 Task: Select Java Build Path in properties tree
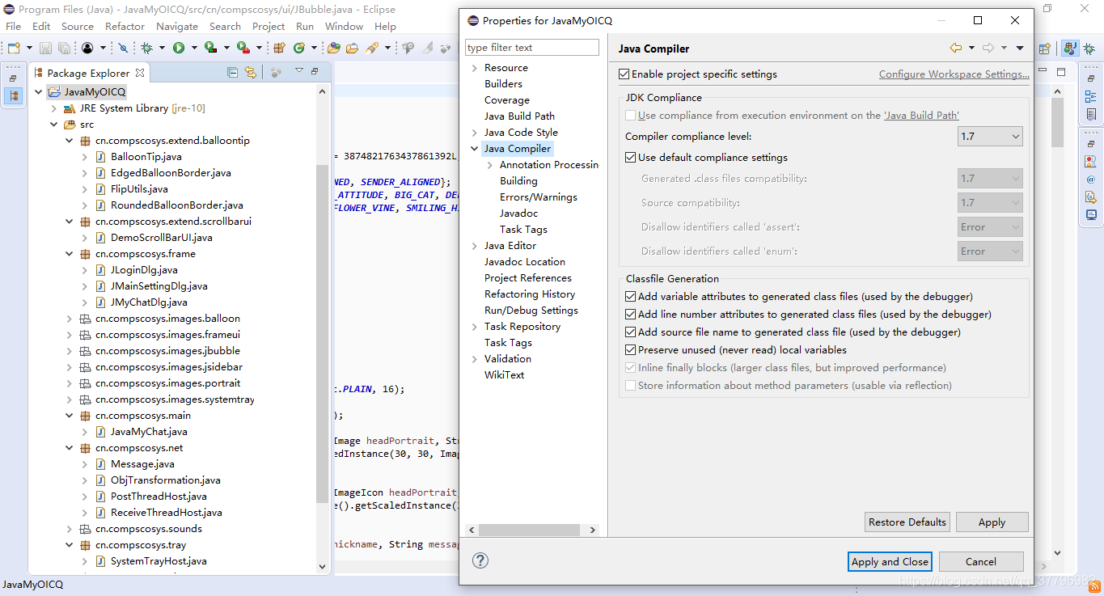[519, 116]
